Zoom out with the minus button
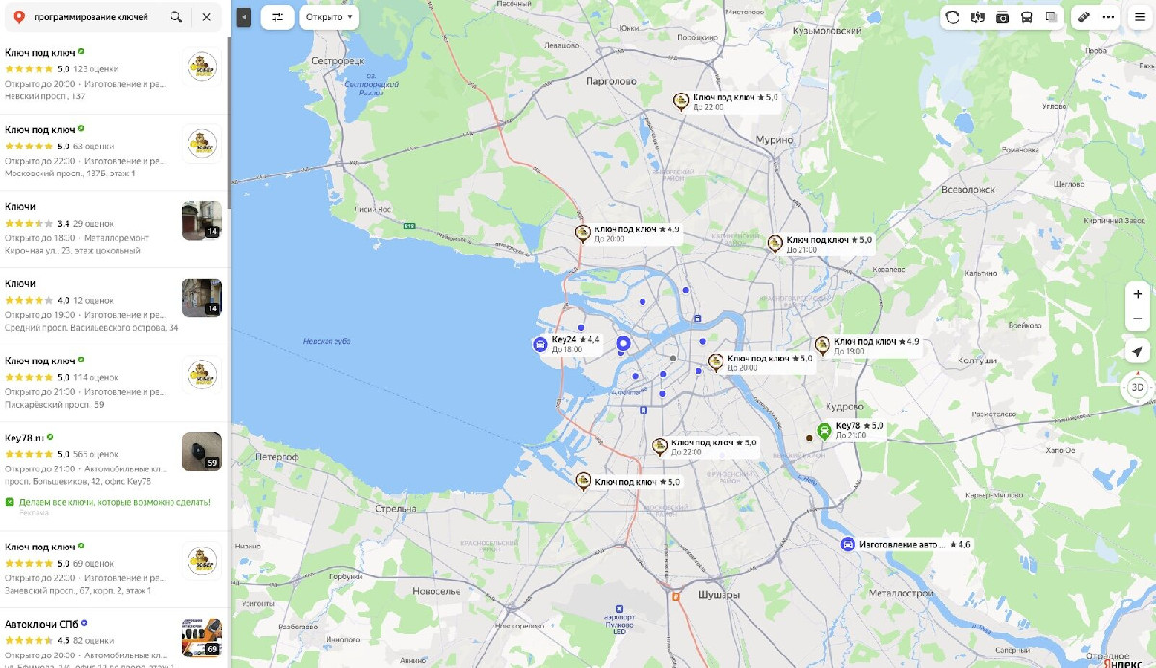The height and width of the screenshot is (668, 1156). coord(1138,319)
